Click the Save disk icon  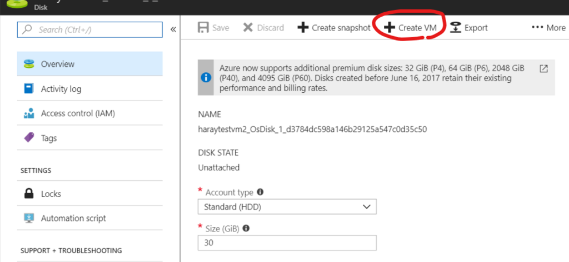[203, 28]
